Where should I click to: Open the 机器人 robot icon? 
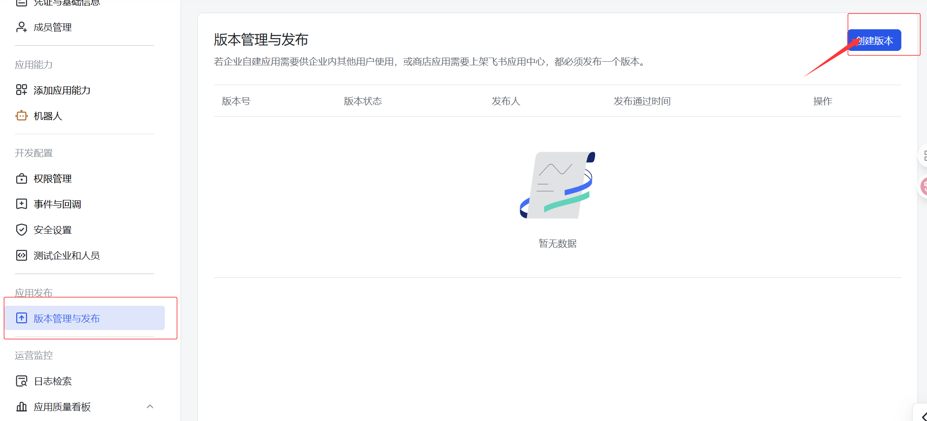click(x=21, y=116)
